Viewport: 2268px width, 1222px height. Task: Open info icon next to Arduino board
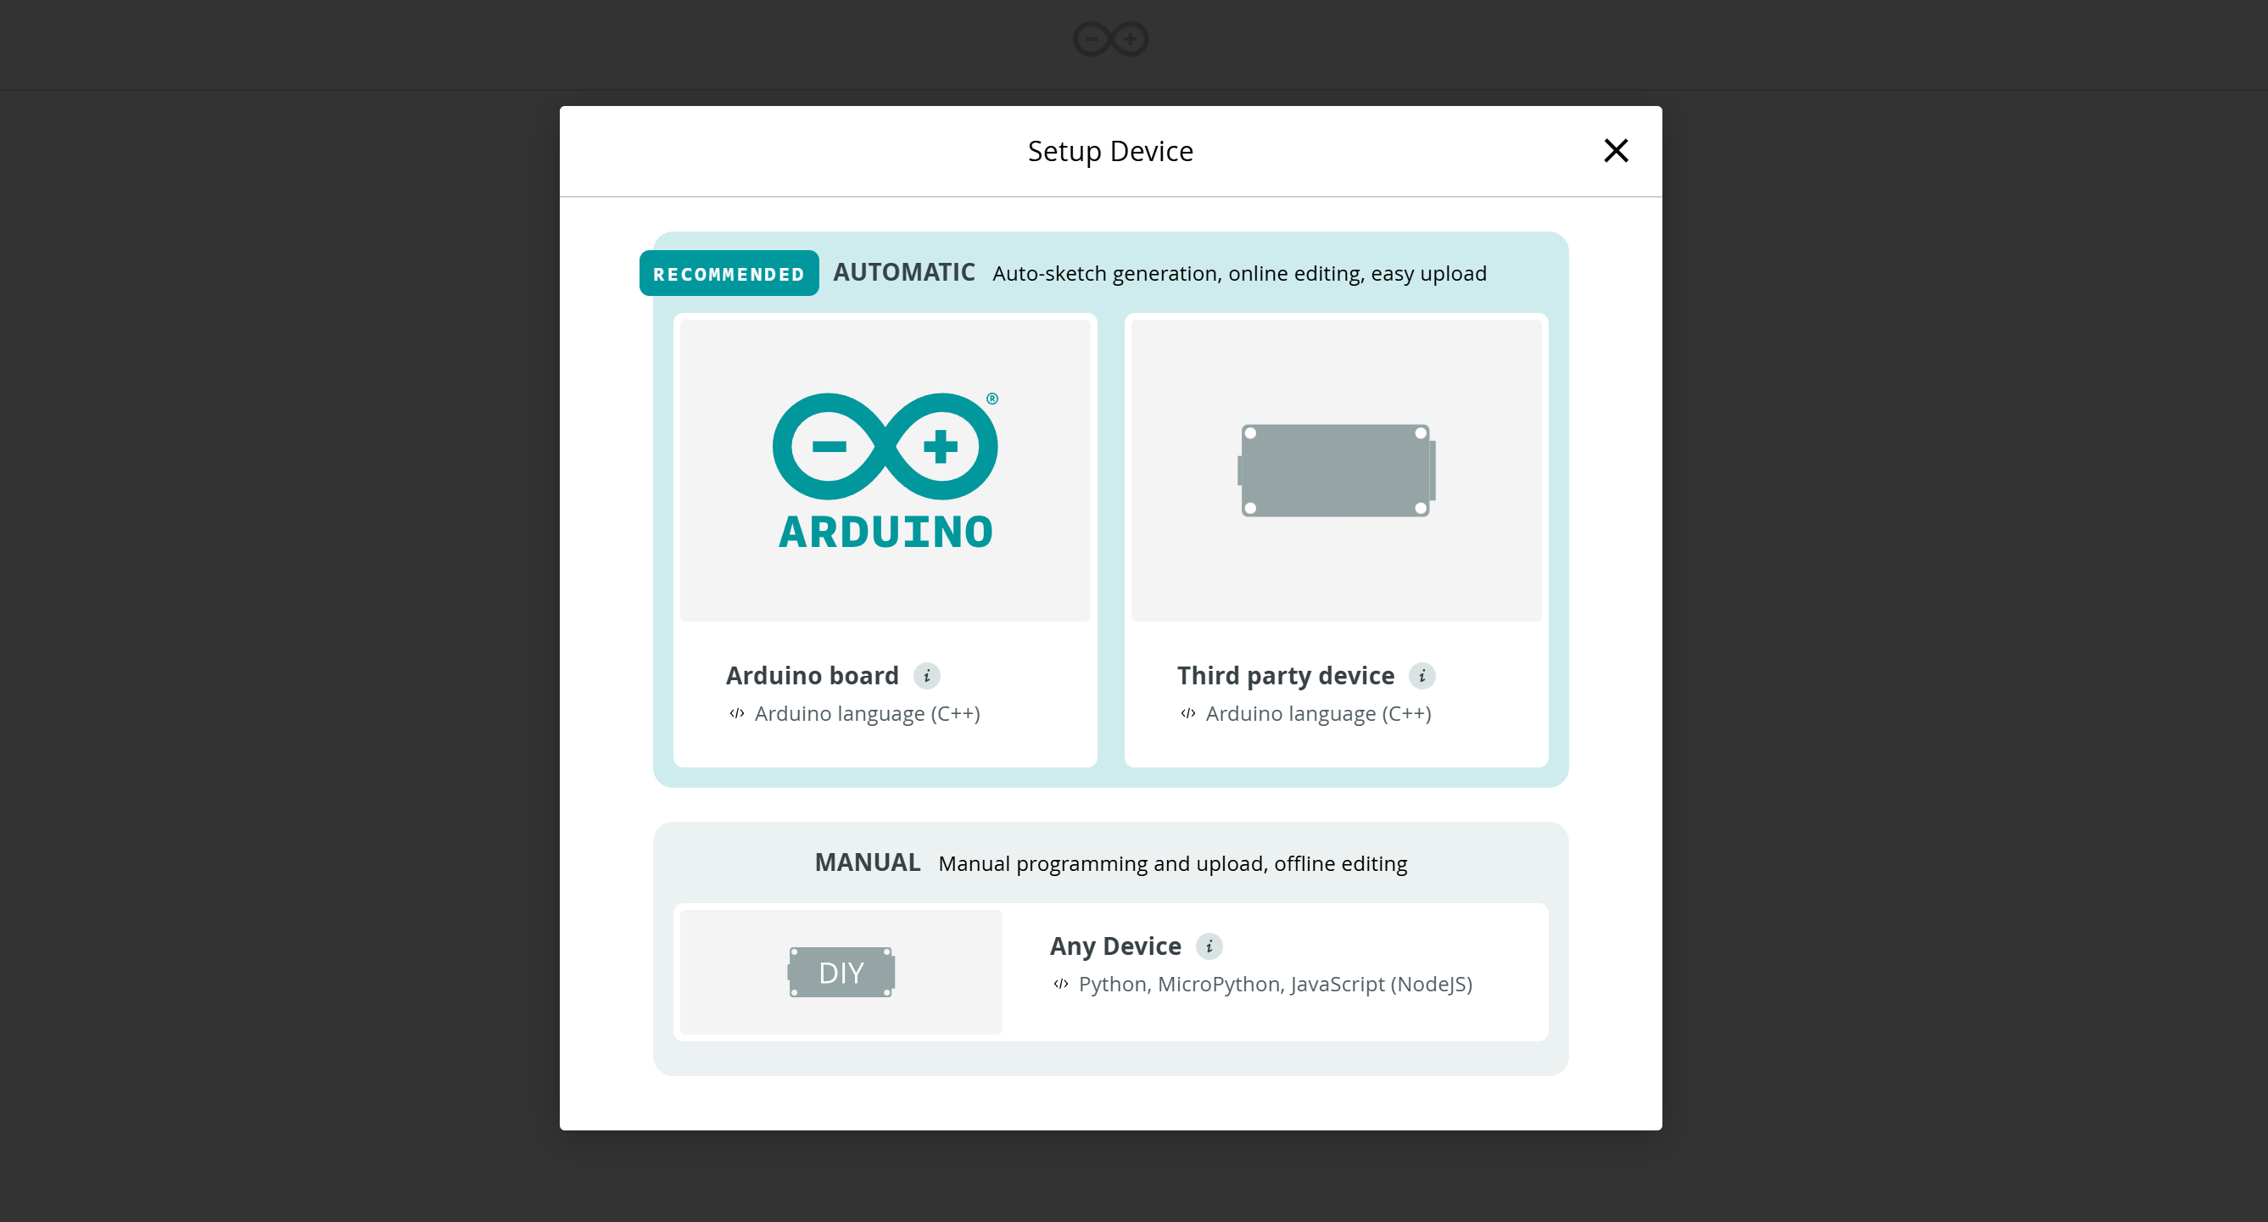tap(926, 675)
